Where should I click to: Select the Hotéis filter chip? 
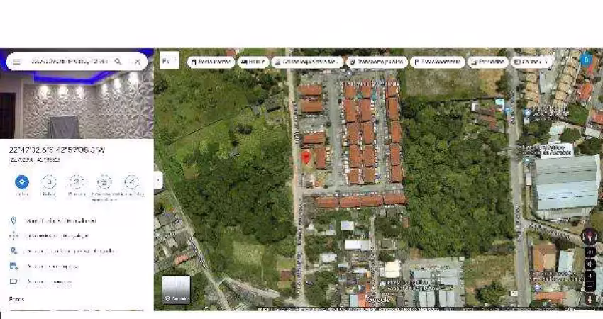(x=253, y=62)
